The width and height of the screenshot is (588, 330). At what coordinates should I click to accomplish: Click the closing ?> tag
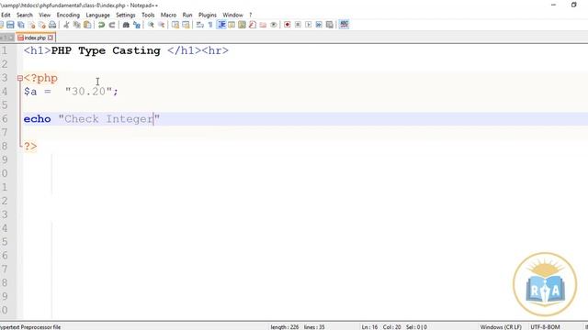[30, 147]
